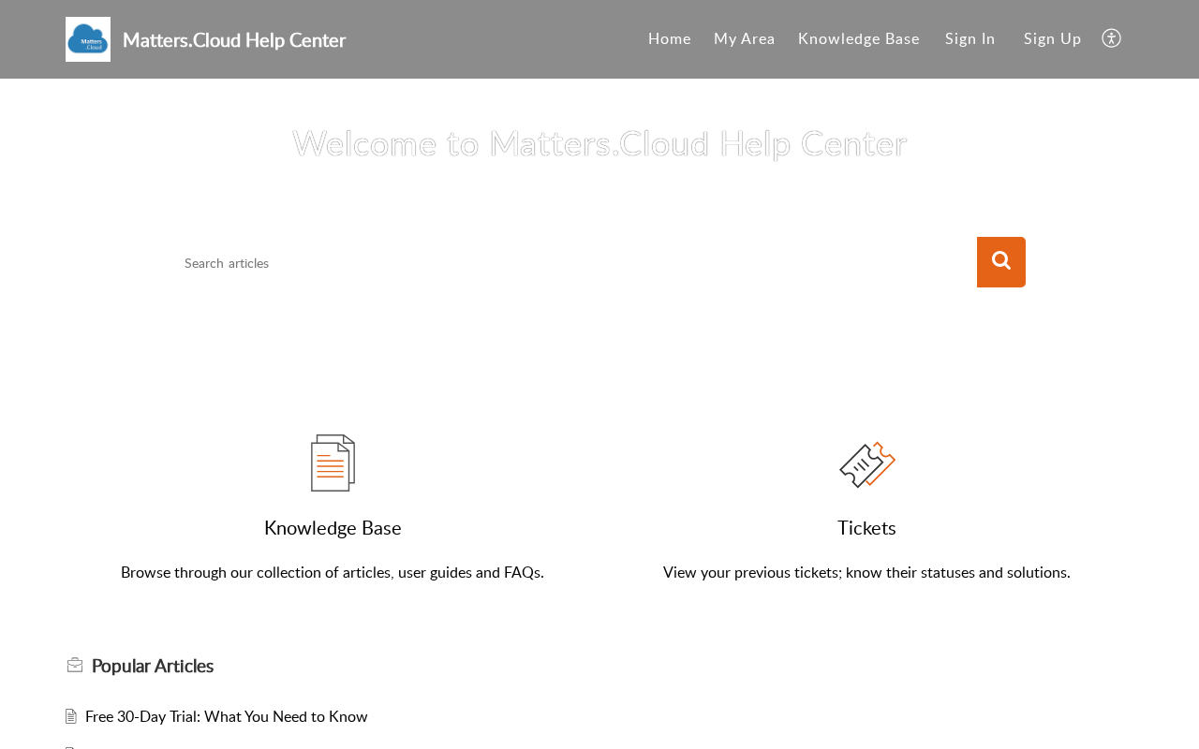The width and height of the screenshot is (1199, 749).
Task: Go to My Area in navigation
Action: click(745, 38)
